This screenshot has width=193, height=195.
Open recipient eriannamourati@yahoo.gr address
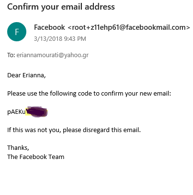[53, 55]
